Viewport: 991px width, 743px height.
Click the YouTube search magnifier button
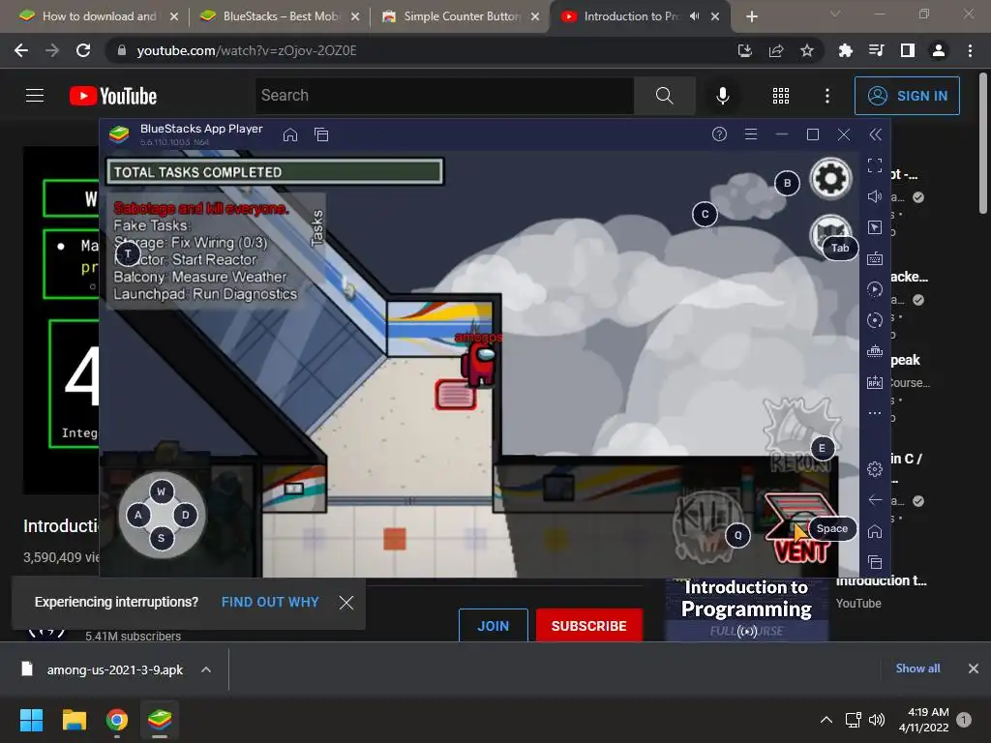pos(664,96)
